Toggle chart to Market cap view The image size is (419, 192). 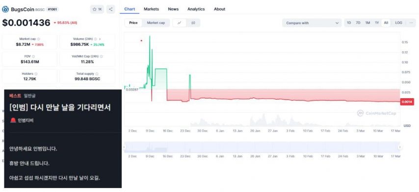(x=156, y=23)
